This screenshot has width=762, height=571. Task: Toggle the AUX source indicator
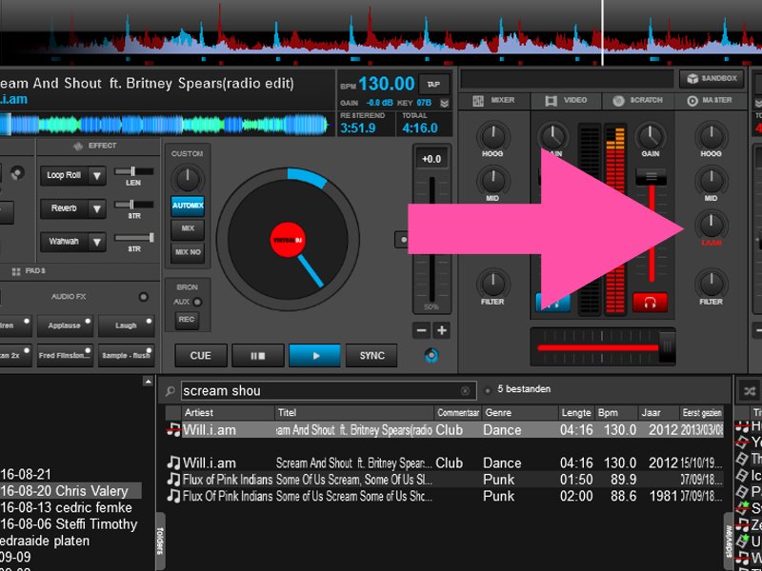coord(196,302)
